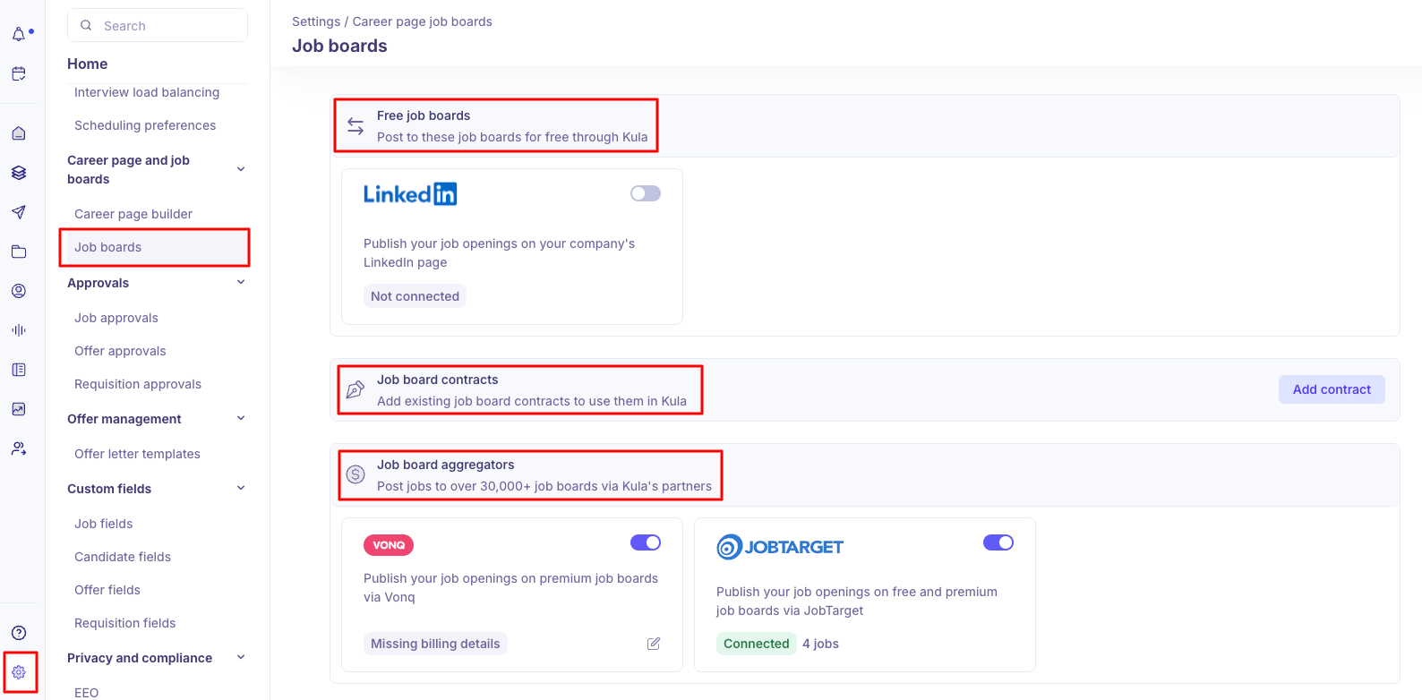
Task: Open the notifications bell
Action: pos(19,34)
